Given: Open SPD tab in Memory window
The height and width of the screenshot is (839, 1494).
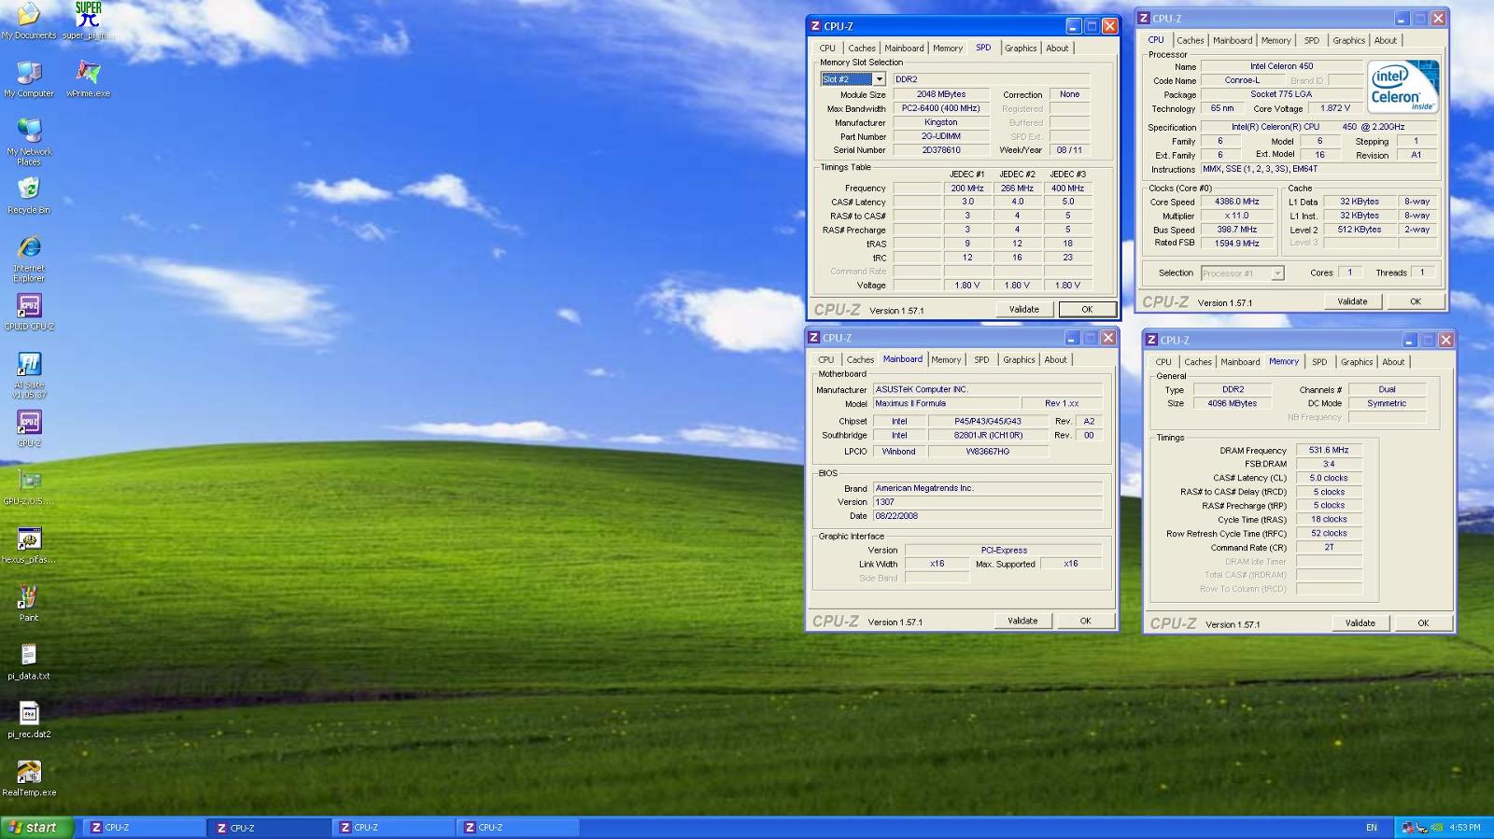Looking at the screenshot, I should tap(1319, 362).
